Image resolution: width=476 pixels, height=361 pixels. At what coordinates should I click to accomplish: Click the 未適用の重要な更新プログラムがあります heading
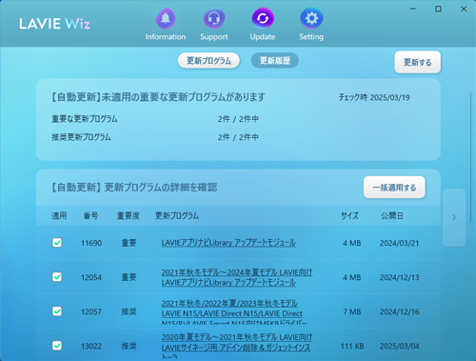183,97
